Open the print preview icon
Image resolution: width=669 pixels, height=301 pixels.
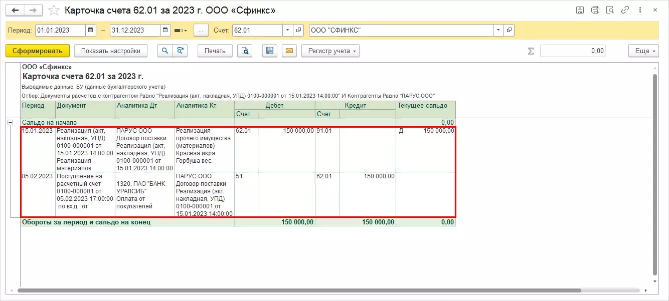245,51
